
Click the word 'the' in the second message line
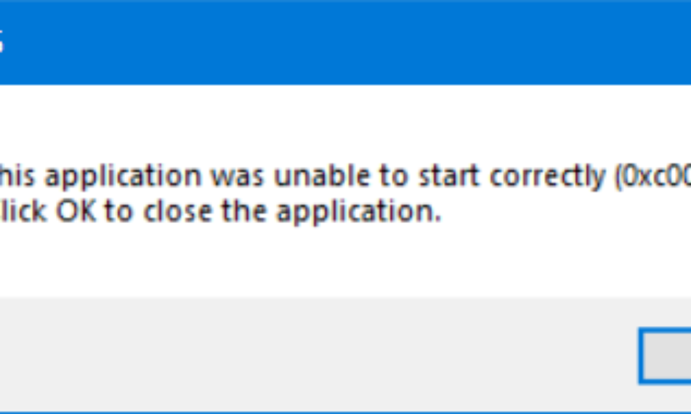click(242, 212)
